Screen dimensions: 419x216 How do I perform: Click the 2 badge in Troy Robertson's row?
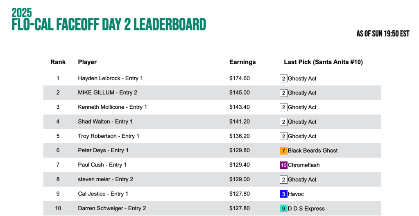pyautogui.click(x=283, y=136)
